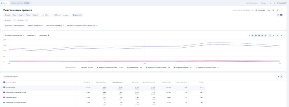The height and width of the screenshot is (107, 289).
Task: Open the Цель: Звонок по телефону dropdown
Action: coord(55,26)
